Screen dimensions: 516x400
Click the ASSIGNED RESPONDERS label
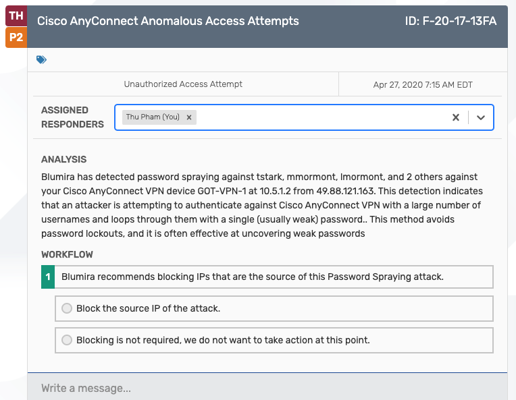tap(72, 117)
